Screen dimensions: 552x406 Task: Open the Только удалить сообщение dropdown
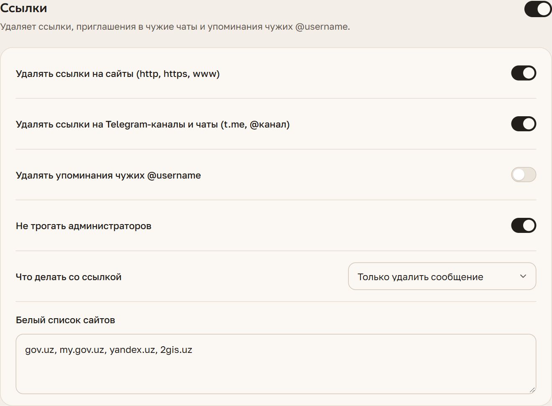(x=442, y=276)
